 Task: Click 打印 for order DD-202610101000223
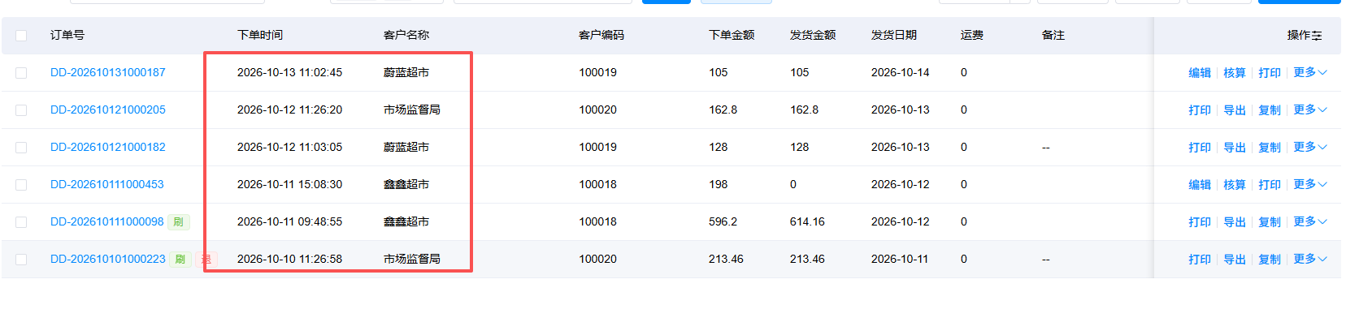(x=1200, y=260)
